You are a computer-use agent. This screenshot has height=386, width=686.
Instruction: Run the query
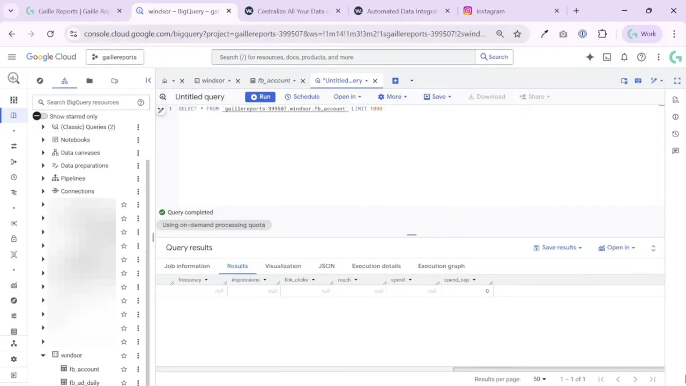coord(260,96)
